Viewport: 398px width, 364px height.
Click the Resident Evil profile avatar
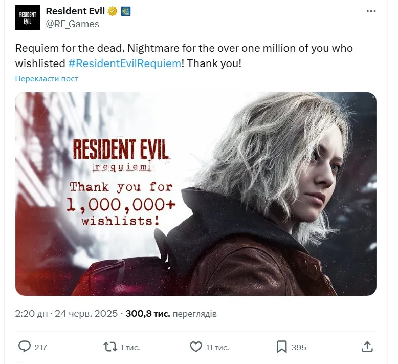(x=28, y=17)
